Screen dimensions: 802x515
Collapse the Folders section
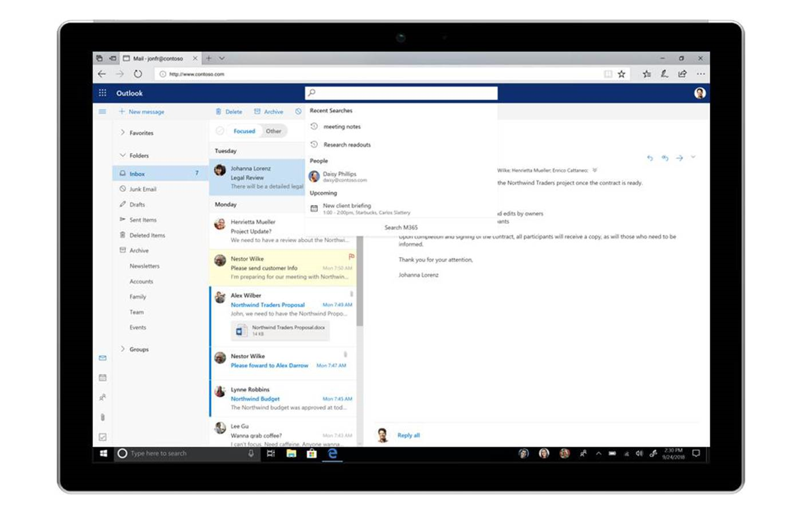[x=123, y=155]
